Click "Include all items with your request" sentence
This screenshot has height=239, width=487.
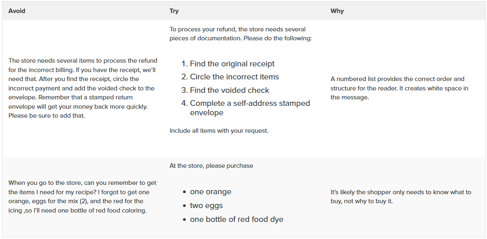219,131
